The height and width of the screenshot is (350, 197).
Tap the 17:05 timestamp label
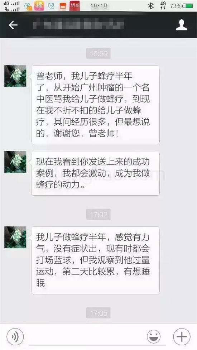[98, 313]
